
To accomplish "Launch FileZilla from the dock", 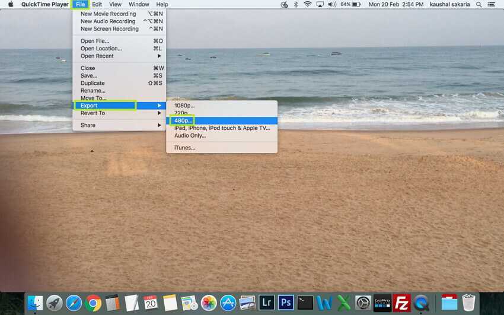I will pos(402,303).
